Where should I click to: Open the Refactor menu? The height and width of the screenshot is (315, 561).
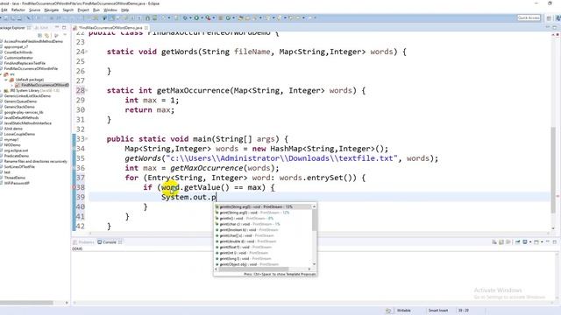tap(18, 10)
